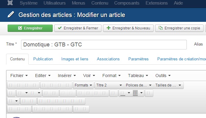Open the Contenu menu in top bar
This screenshot has height=118, width=206.
pyautogui.click(x=100, y=3)
